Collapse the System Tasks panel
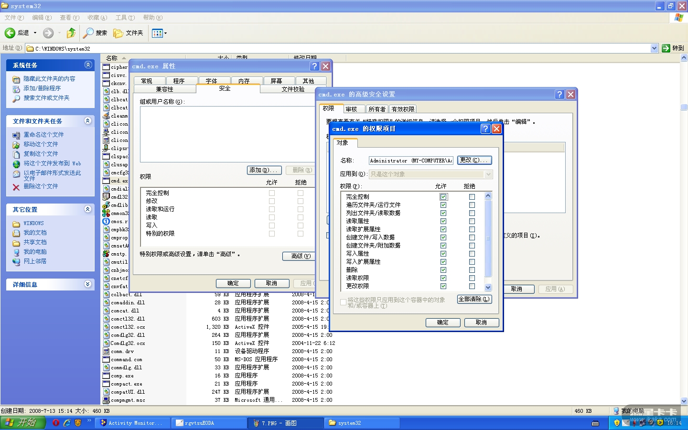Image resolution: width=688 pixels, height=430 pixels. (88, 65)
